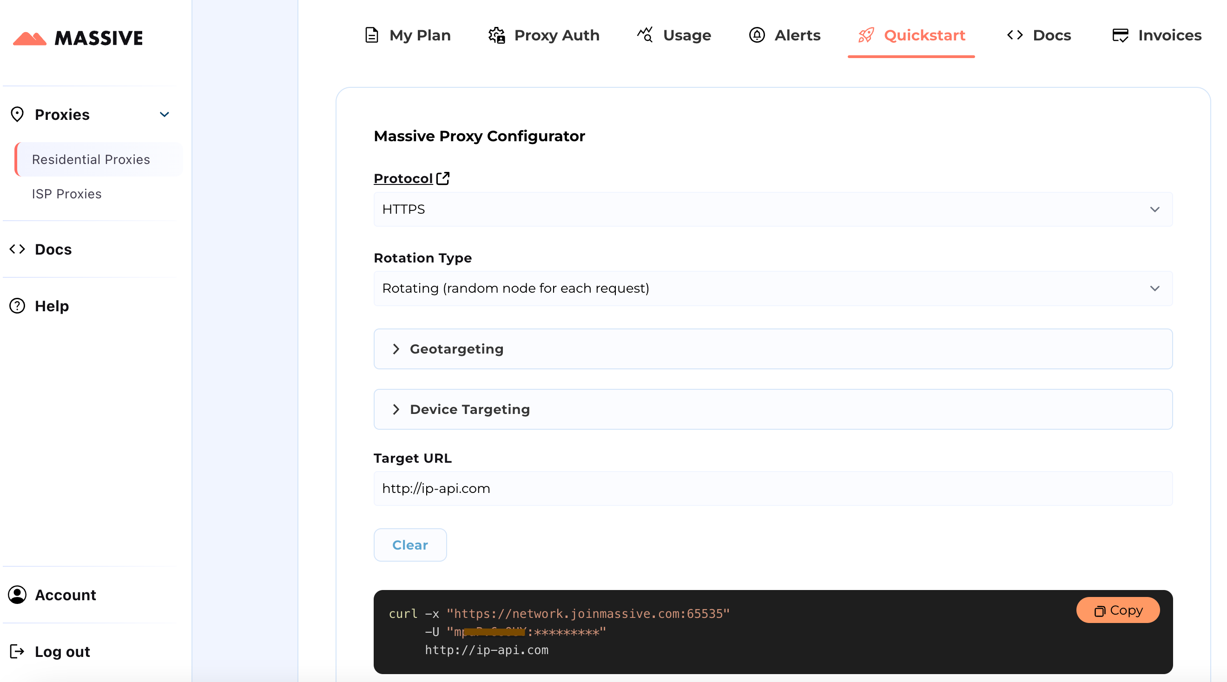Click the Help question mark icon
This screenshot has width=1227, height=682.
pyautogui.click(x=17, y=306)
